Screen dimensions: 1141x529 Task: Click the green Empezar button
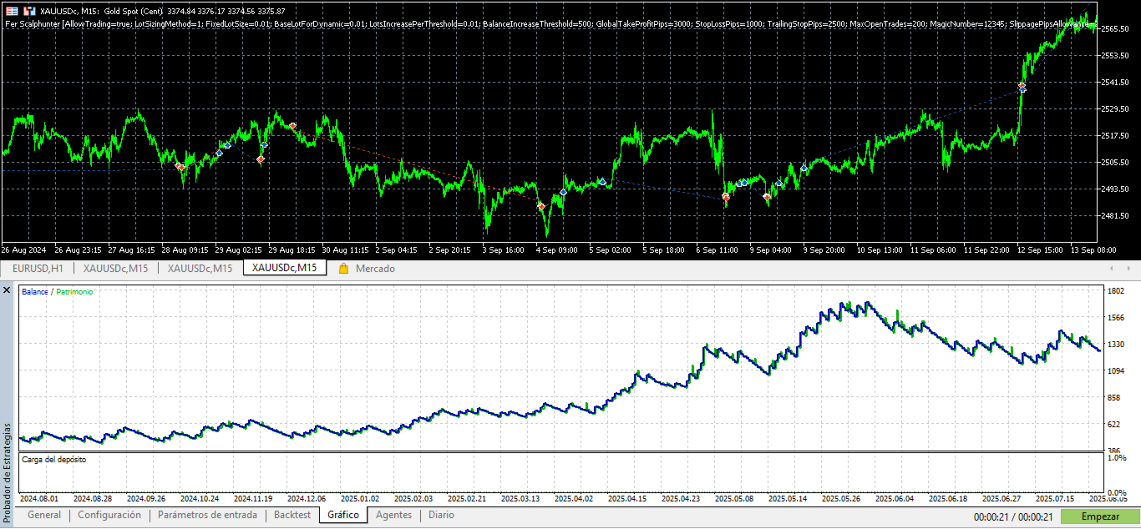[1100, 516]
